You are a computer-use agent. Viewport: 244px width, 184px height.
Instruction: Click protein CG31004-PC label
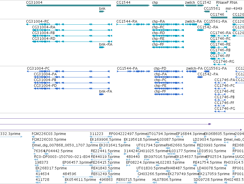click(x=38, y=68)
